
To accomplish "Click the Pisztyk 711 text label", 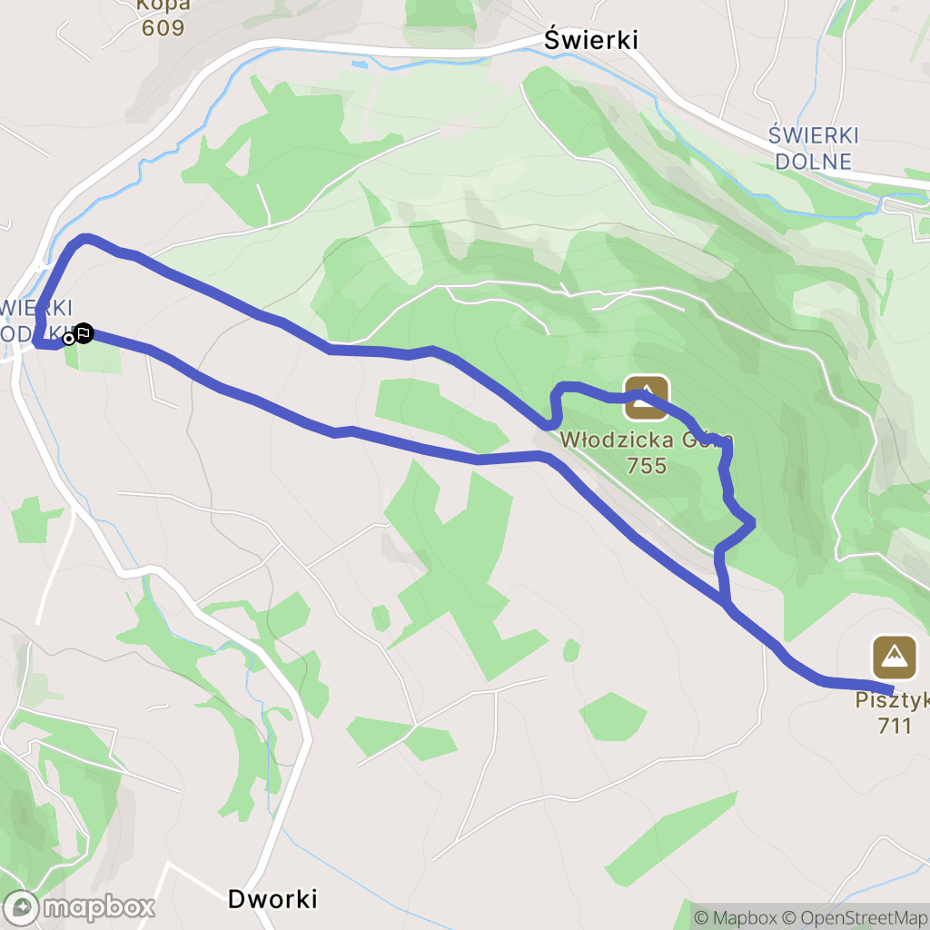I will [894, 713].
